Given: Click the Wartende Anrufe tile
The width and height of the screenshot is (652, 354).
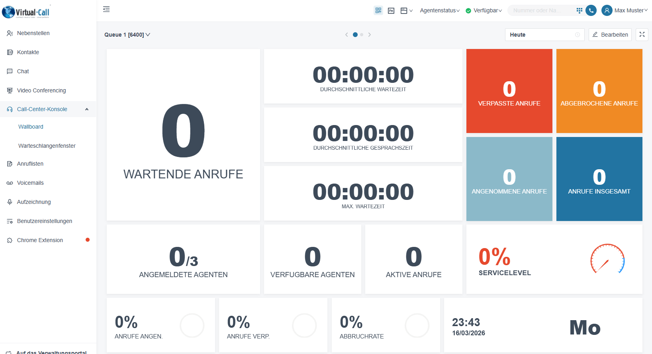Looking at the screenshot, I should 183,135.
